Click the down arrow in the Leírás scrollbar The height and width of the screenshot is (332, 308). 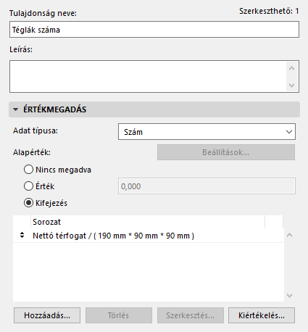[x=291, y=86]
